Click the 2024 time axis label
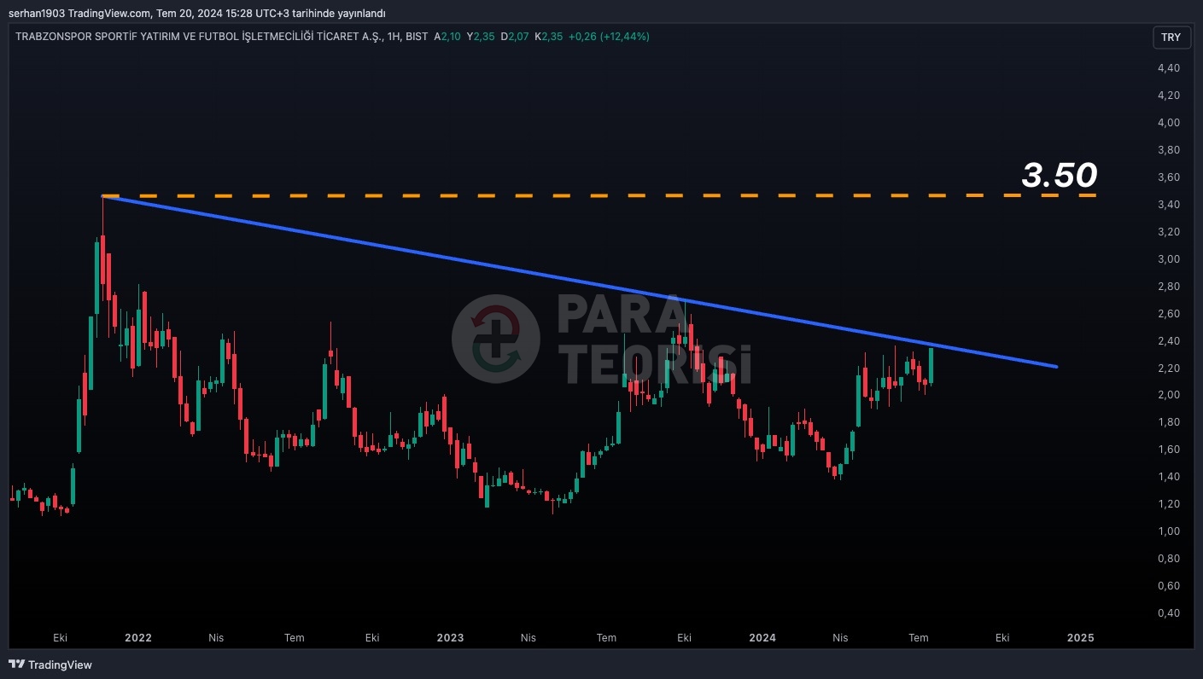The image size is (1203, 679). 762,638
